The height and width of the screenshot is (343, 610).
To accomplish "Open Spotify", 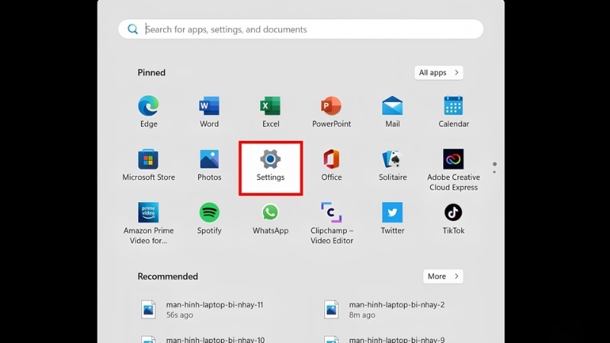I will click(x=209, y=218).
